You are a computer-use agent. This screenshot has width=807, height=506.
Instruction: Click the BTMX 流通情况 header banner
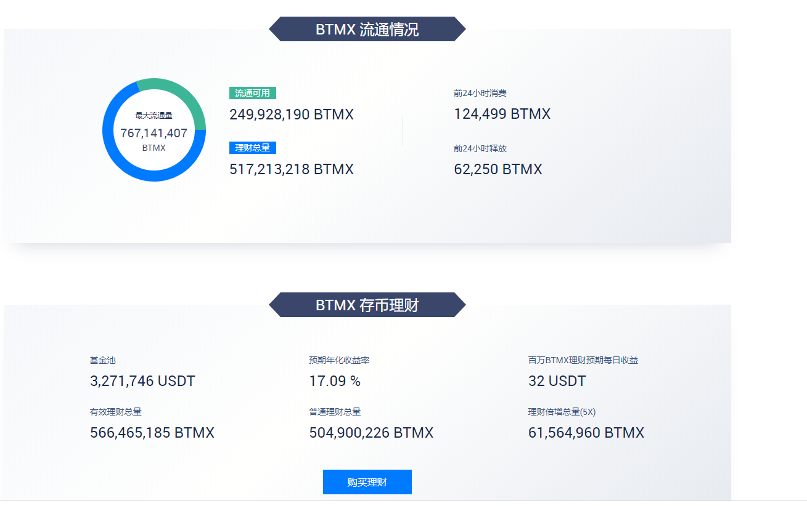[x=367, y=28]
